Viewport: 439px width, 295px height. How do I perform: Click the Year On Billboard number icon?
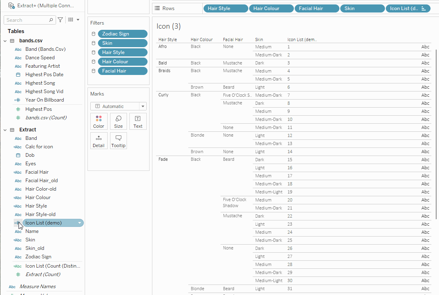[18, 100]
